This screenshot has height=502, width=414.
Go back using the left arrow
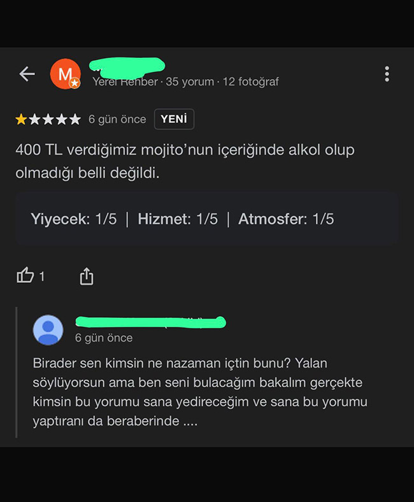click(27, 74)
